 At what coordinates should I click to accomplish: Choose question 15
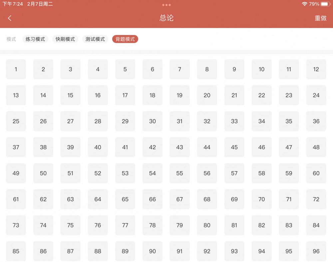coord(71,95)
